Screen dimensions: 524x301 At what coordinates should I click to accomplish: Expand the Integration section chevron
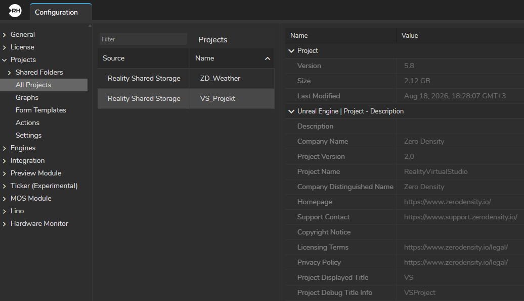click(5, 161)
